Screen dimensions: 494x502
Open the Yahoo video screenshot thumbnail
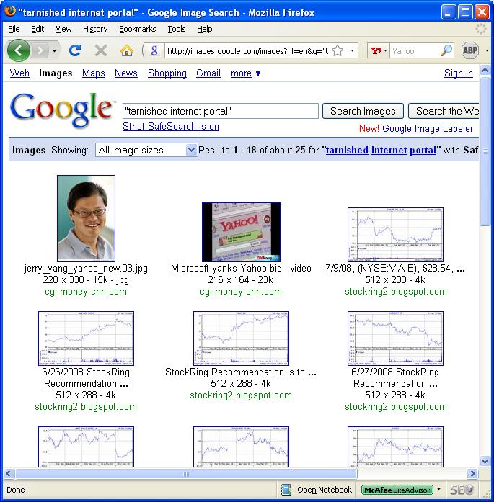[x=241, y=232]
